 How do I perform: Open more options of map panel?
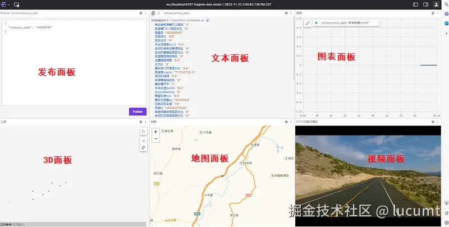[x=291, y=122]
